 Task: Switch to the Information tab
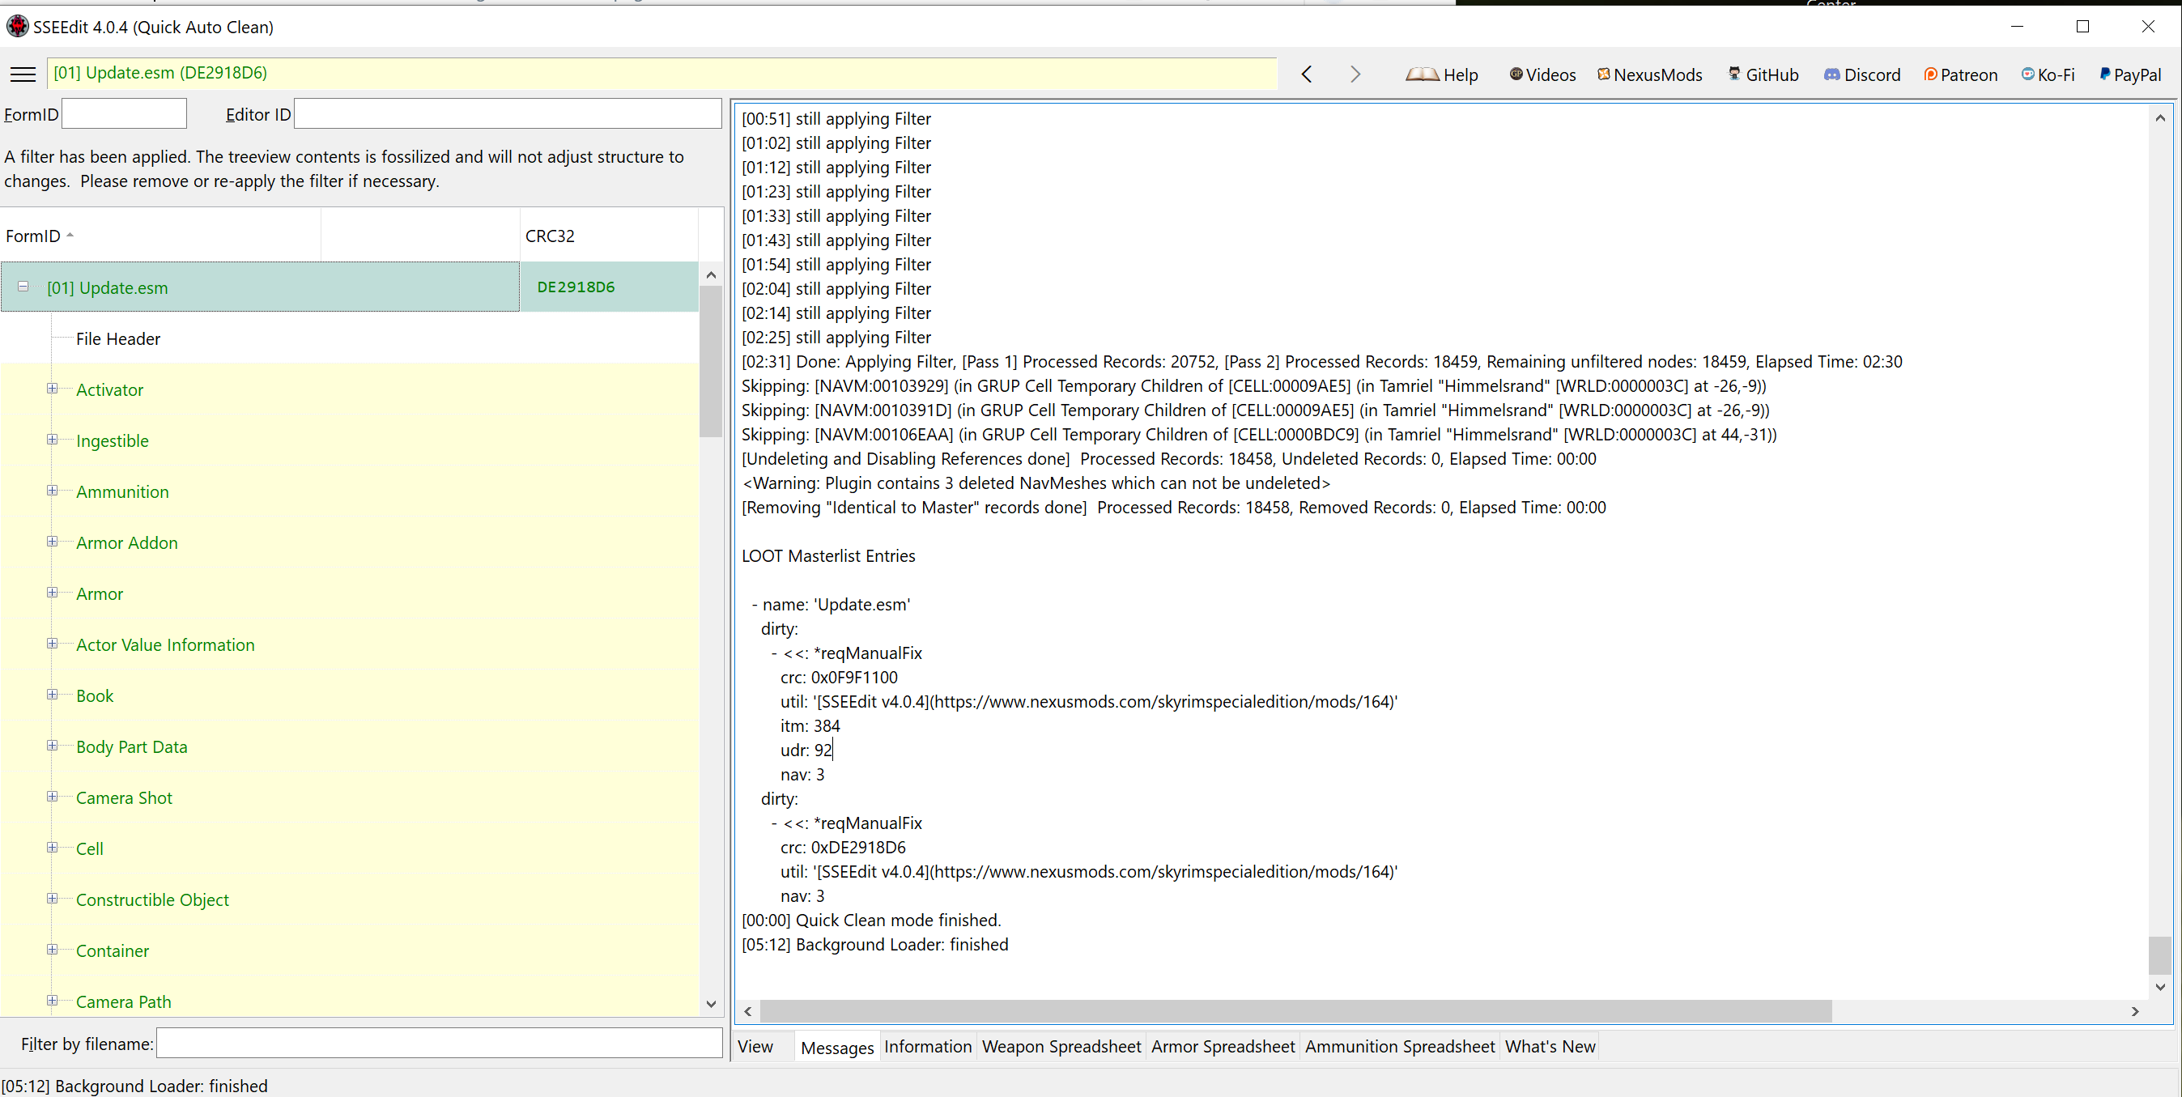tap(928, 1046)
